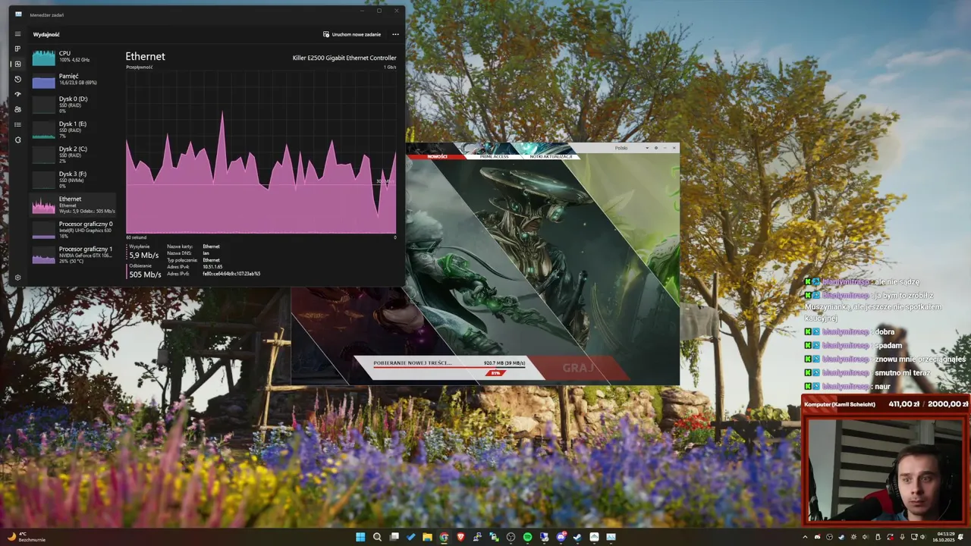Select Performance page icon in Task Manager sidebar
The height and width of the screenshot is (546, 971).
(x=17, y=64)
